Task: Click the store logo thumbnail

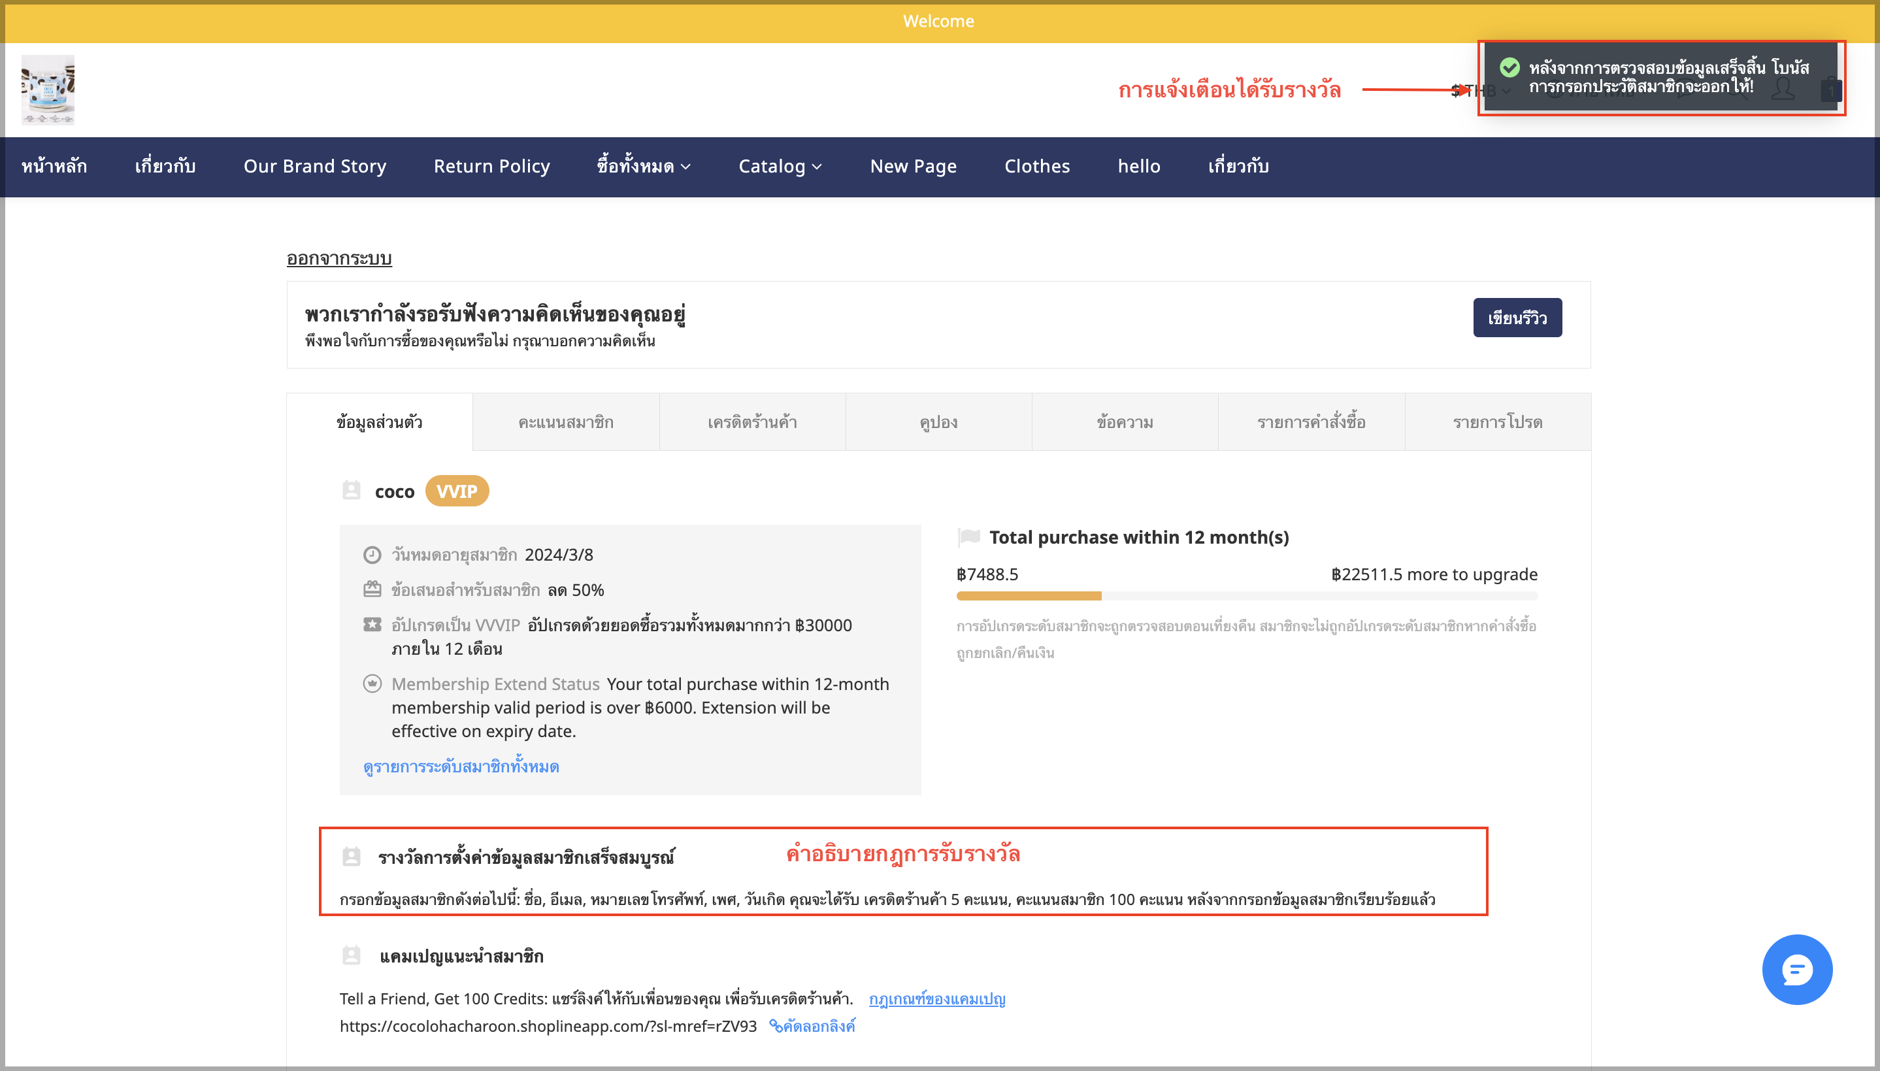Action: (48, 90)
